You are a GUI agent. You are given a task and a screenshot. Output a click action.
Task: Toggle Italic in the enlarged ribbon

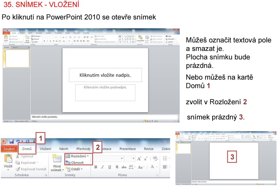(103, 167)
